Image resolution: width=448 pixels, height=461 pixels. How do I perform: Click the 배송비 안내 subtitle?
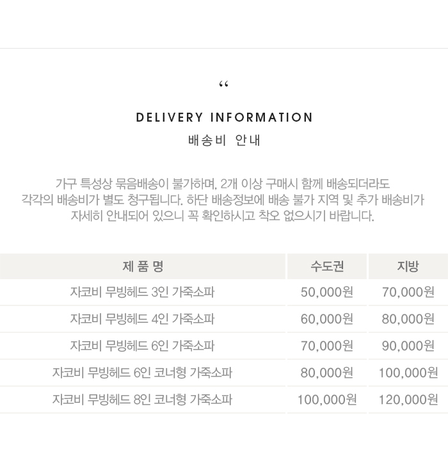(x=225, y=140)
